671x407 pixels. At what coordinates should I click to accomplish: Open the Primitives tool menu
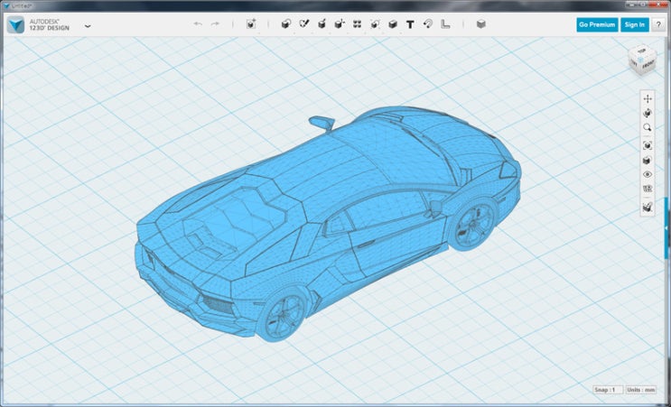click(286, 24)
